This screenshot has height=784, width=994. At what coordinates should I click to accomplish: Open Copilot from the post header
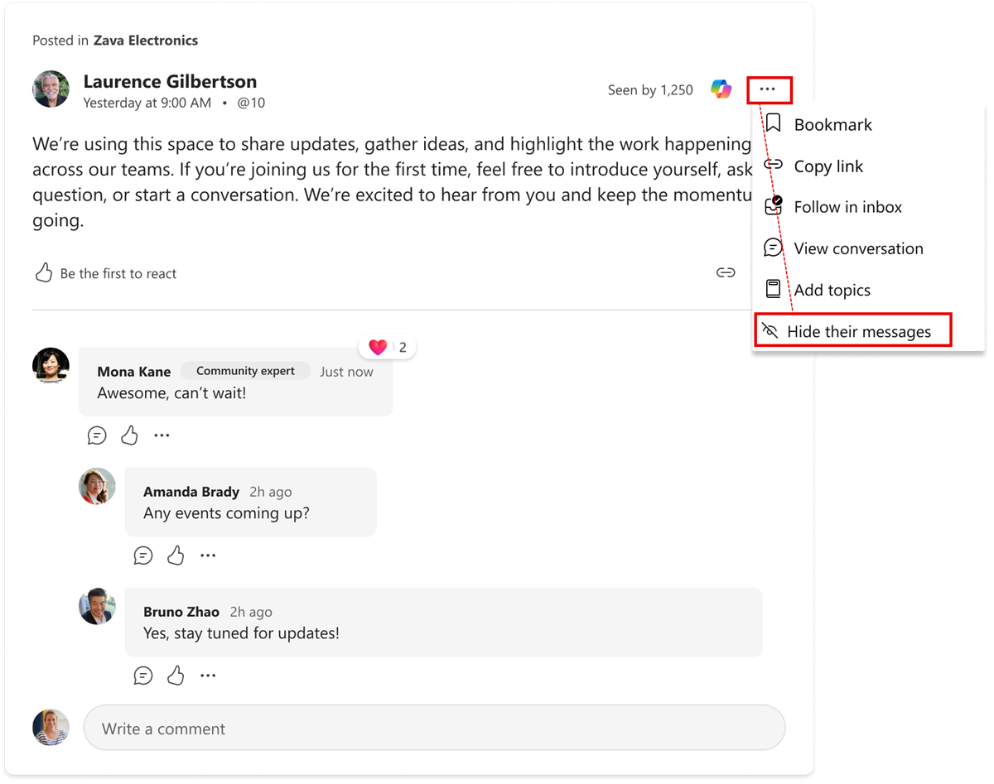coord(720,89)
